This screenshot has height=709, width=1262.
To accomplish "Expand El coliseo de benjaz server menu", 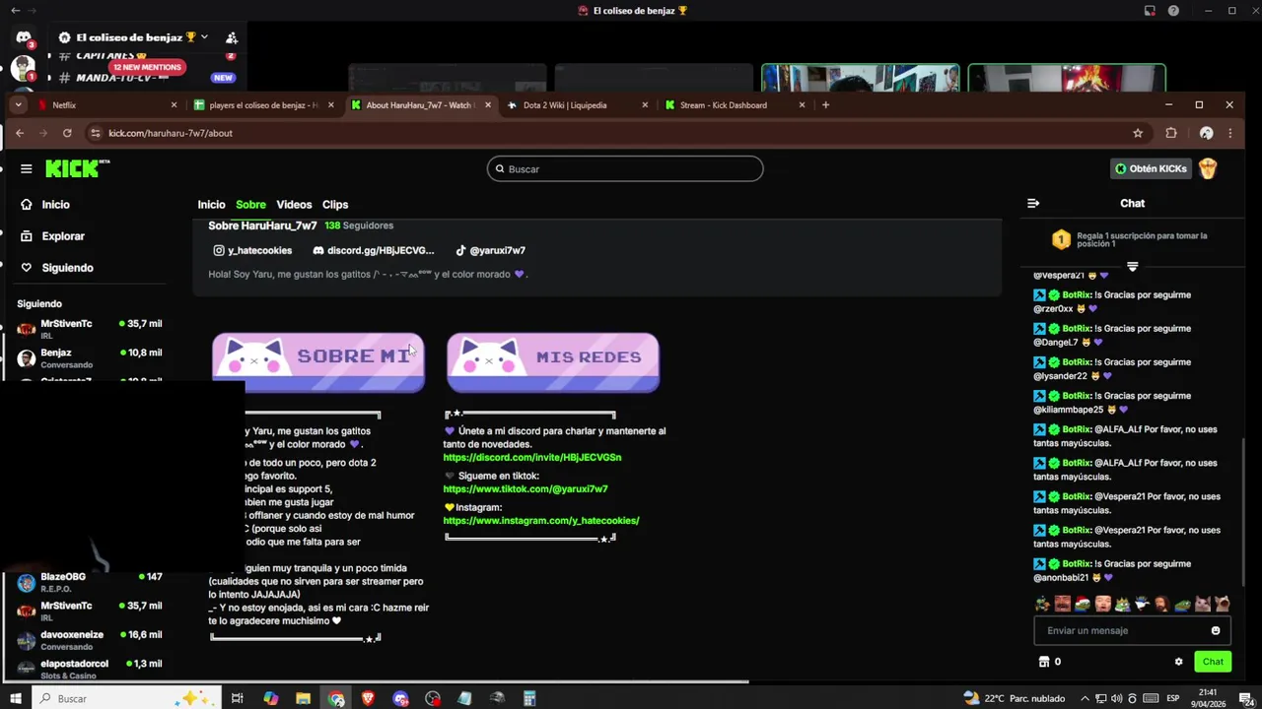I will click(x=204, y=37).
